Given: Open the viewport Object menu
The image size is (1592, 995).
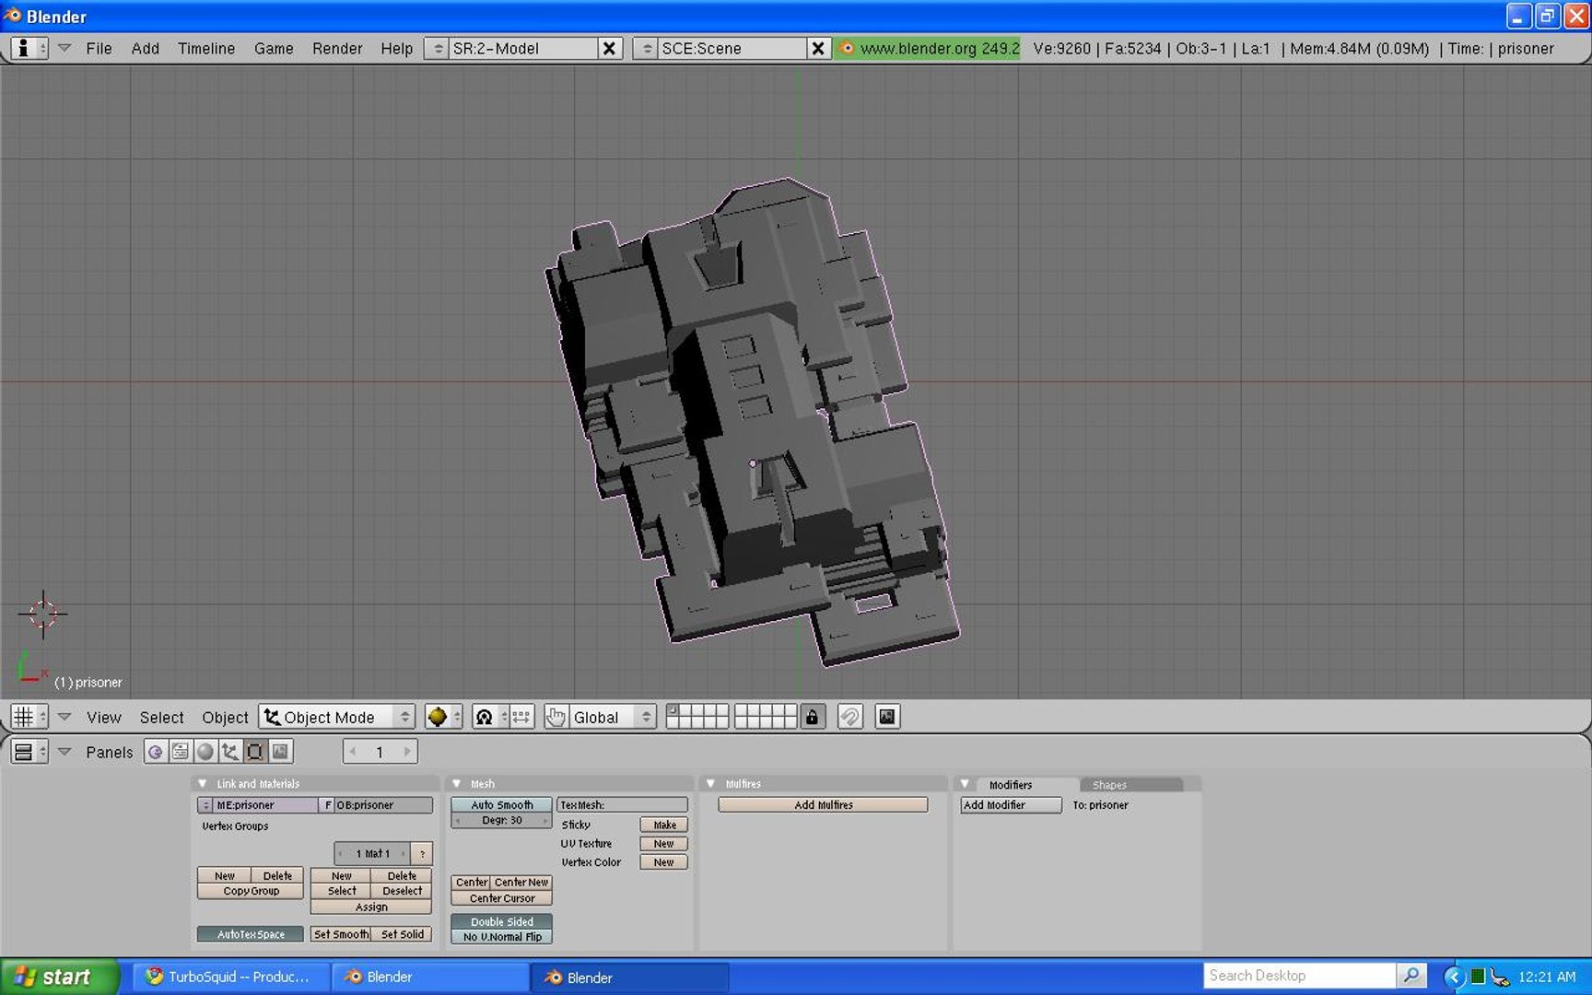Looking at the screenshot, I should [226, 718].
